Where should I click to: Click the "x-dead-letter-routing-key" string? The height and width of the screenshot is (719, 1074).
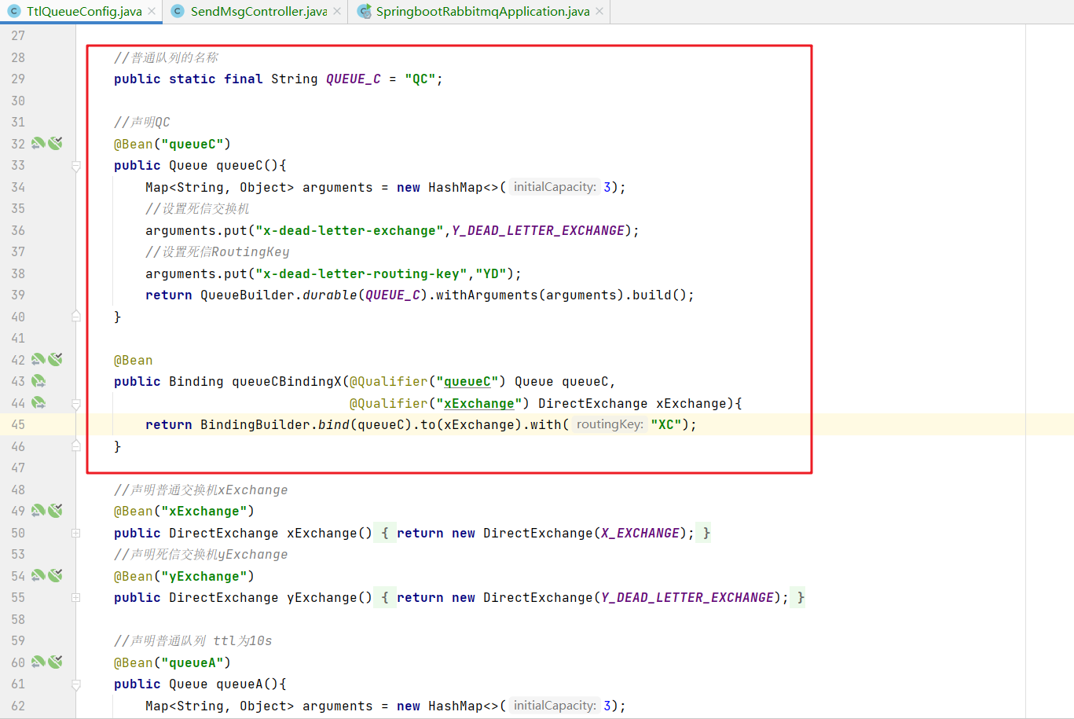(x=361, y=273)
